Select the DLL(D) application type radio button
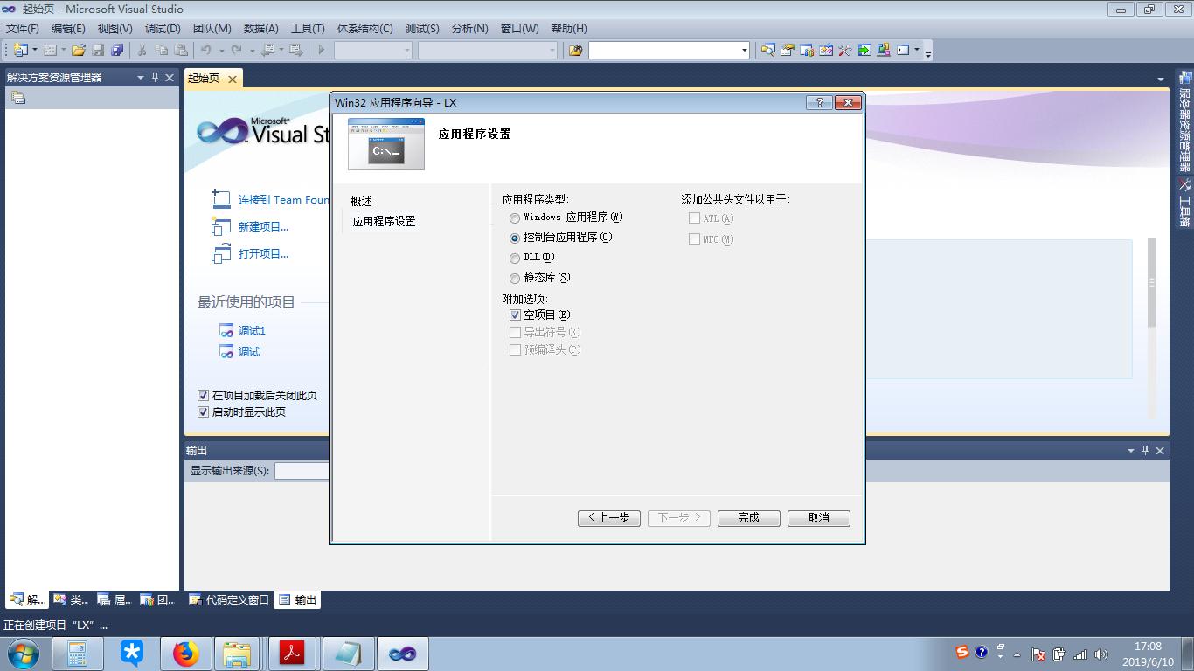Screen dimensions: 1194x671 pyautogui.click(x=514, y=258)
